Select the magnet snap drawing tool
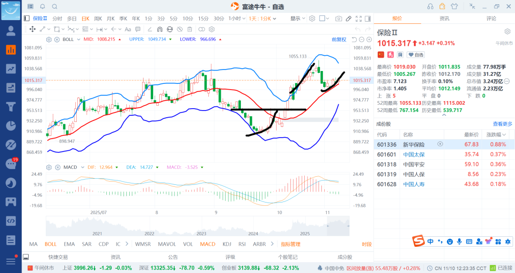 pos(160,29)
